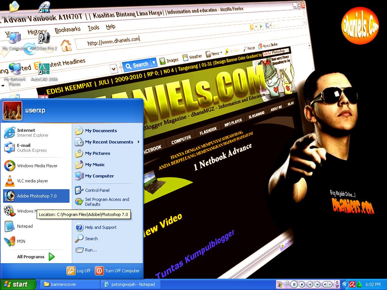The height and width of the screenshot is (290, 387).
Task: Switch to bannerscover taskbar window
Action: (x=69, y=284)
